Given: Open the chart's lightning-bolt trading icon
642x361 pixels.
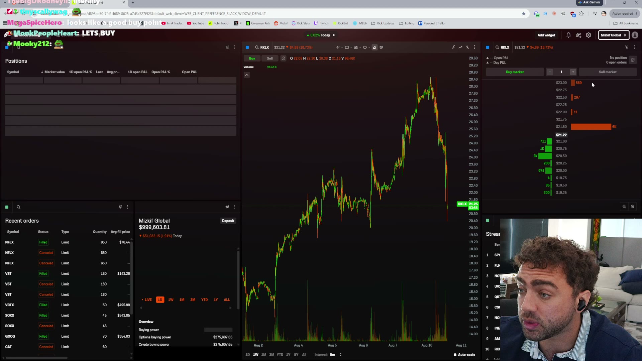Looking at the screenshot, I should [467, 47].
